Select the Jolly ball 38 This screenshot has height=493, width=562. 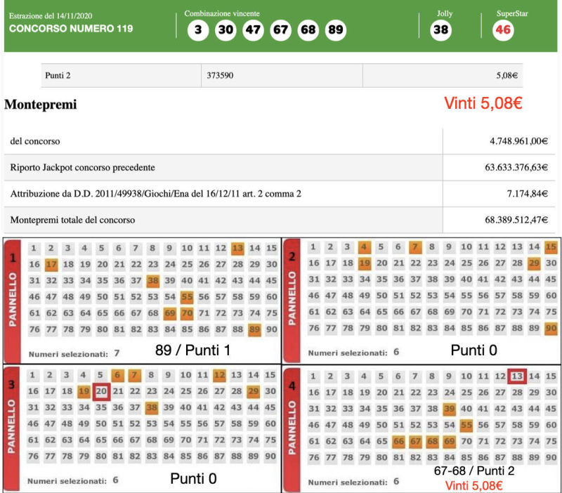pos(440,30)
